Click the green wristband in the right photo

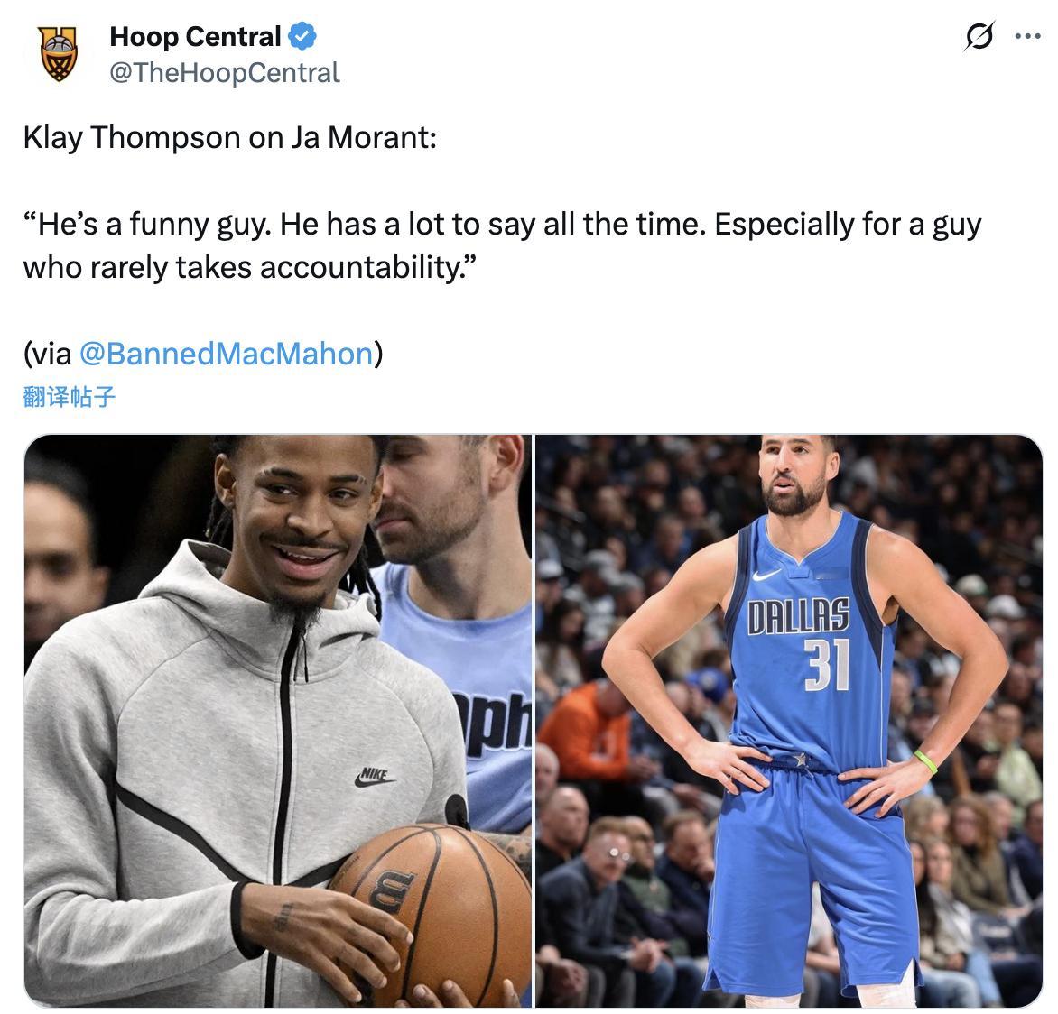(x=926, y=761)
